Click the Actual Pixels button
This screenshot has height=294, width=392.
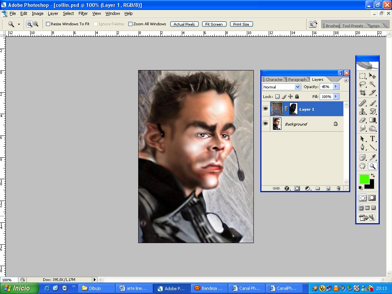184,24
